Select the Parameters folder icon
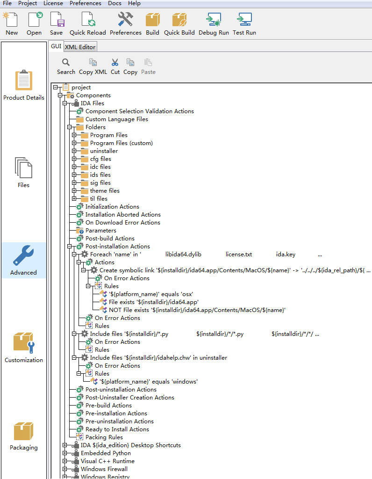The image size is (372, 479). coord(79,230)
